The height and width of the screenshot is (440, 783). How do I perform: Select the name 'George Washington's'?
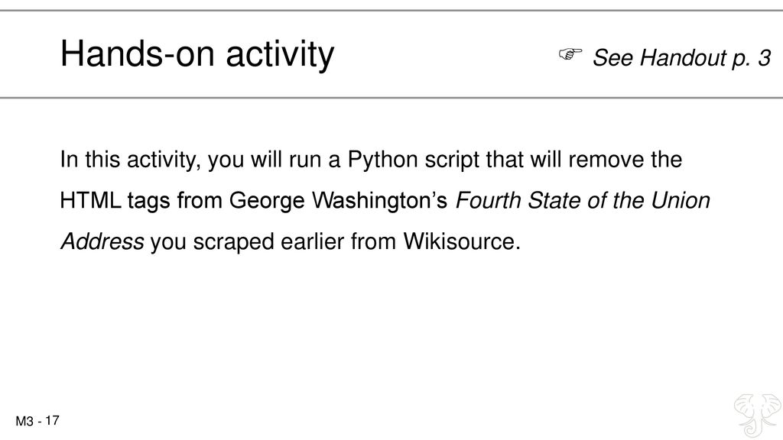pos(338,201)
